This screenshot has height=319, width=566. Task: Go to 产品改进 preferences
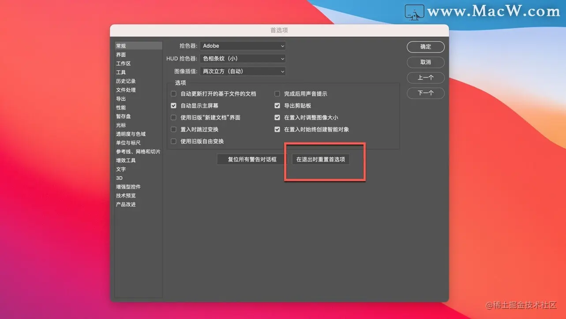click(x=139, y=204)
